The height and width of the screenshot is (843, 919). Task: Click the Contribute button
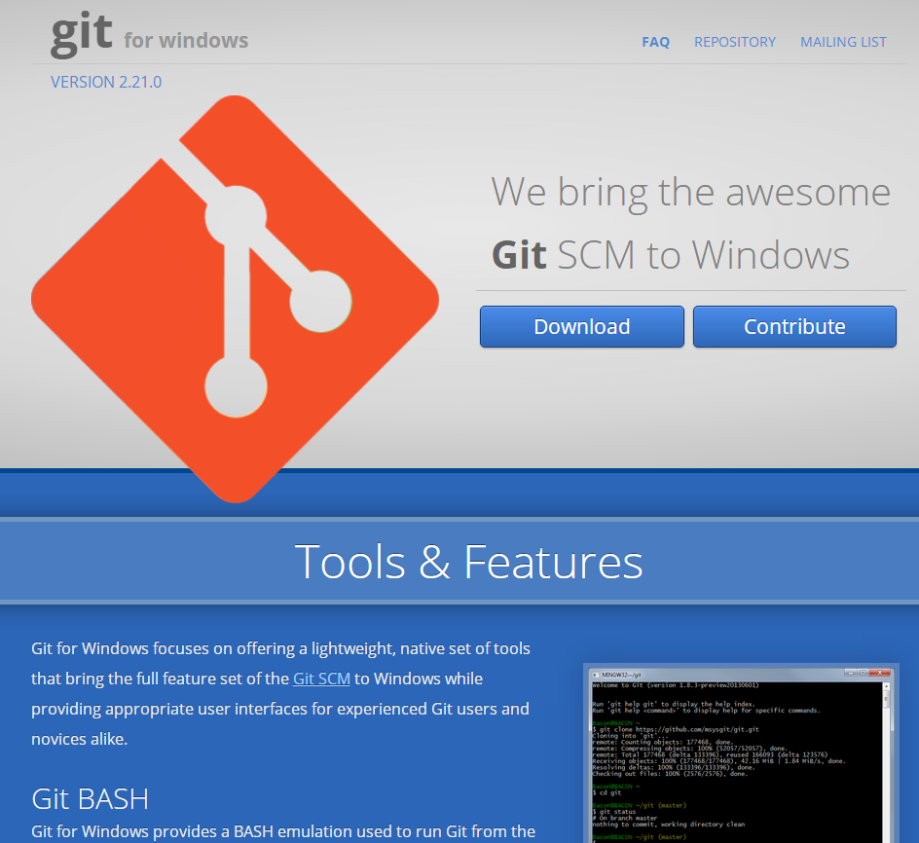pos(794,326)
